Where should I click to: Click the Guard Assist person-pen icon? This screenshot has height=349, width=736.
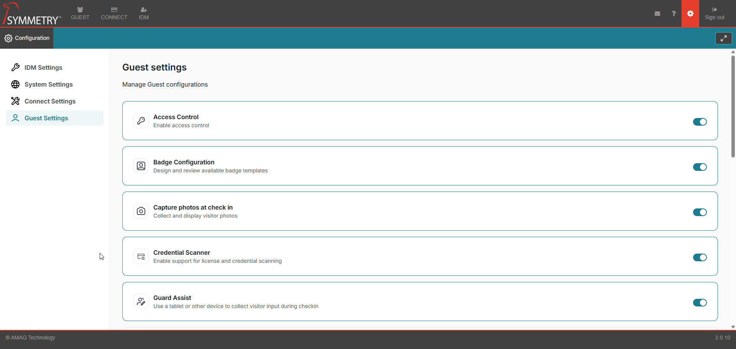click(x=141, y=301)
